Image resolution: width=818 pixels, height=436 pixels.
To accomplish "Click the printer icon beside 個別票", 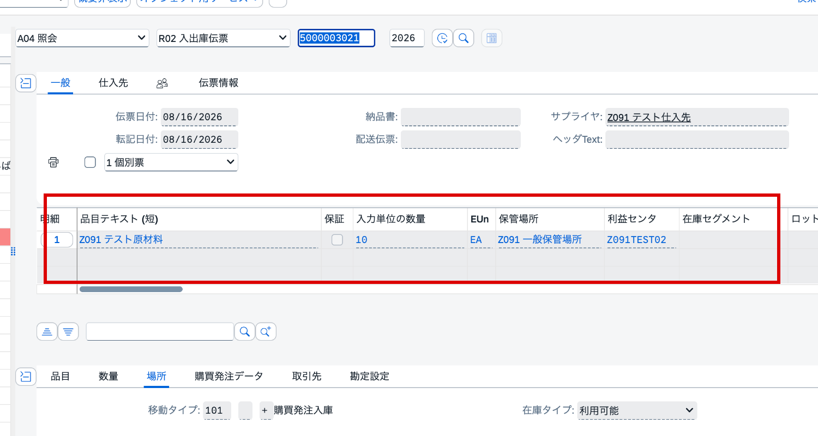I will [x=53, y=162].
